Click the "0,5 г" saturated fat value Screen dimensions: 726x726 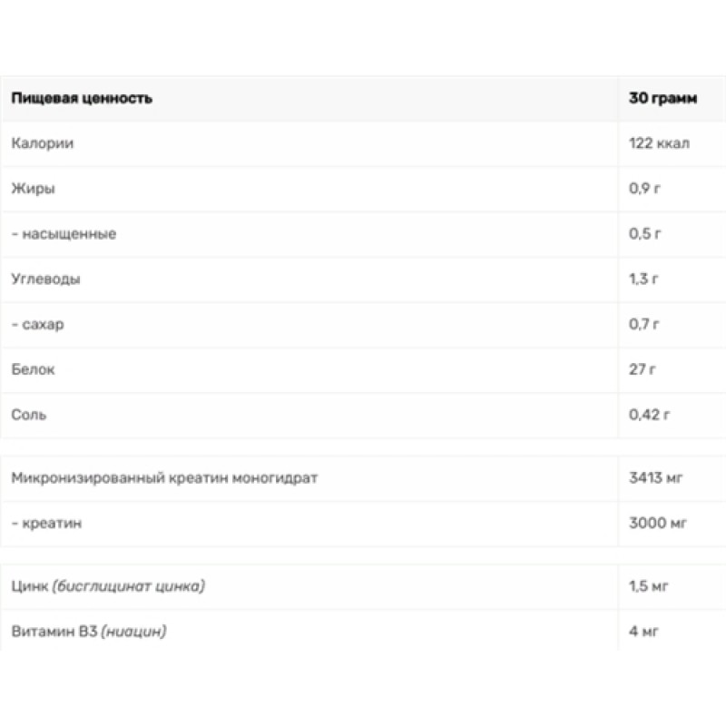pos(645,234)
